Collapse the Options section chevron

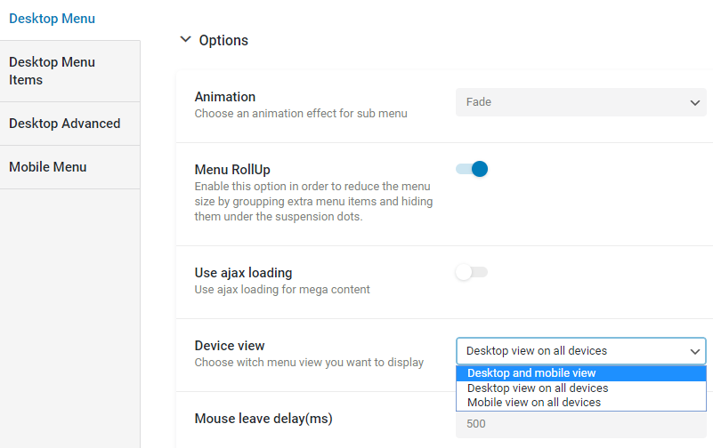click(185, 39)
